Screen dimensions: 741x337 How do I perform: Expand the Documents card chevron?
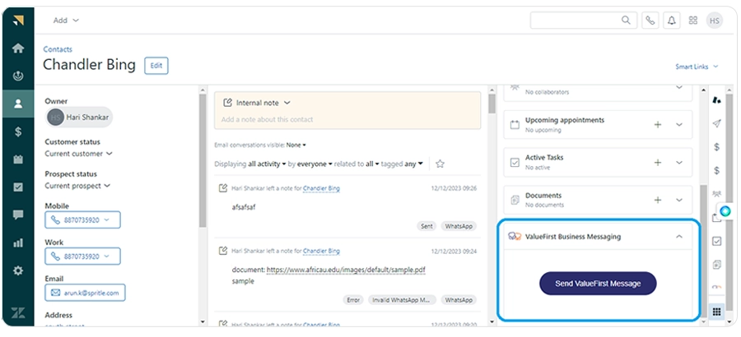tap(679, 200)
